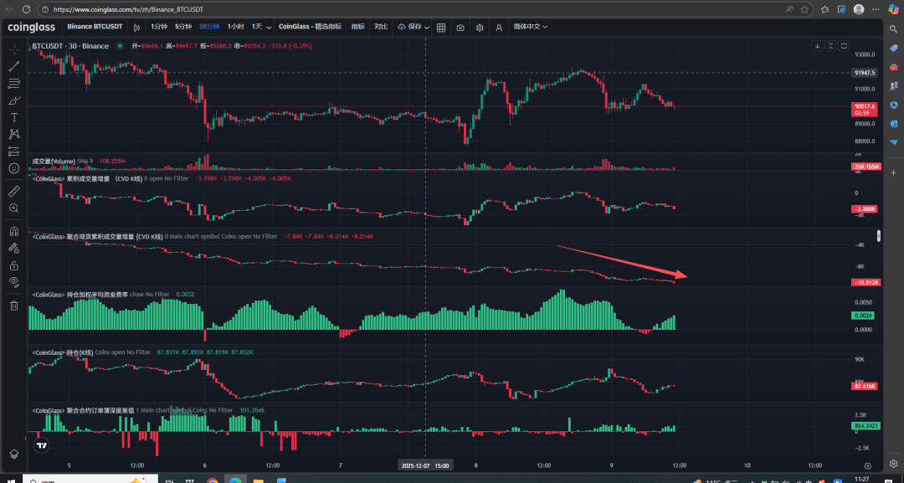This screenshot has height=483, width=904.
Task: Open time axis settings gear icon
Action: tap(868, 465)
